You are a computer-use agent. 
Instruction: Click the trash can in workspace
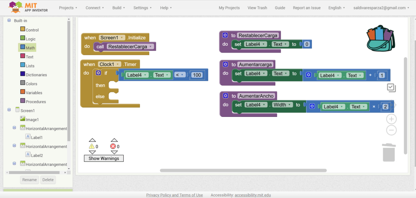click(x=388, y=152)
